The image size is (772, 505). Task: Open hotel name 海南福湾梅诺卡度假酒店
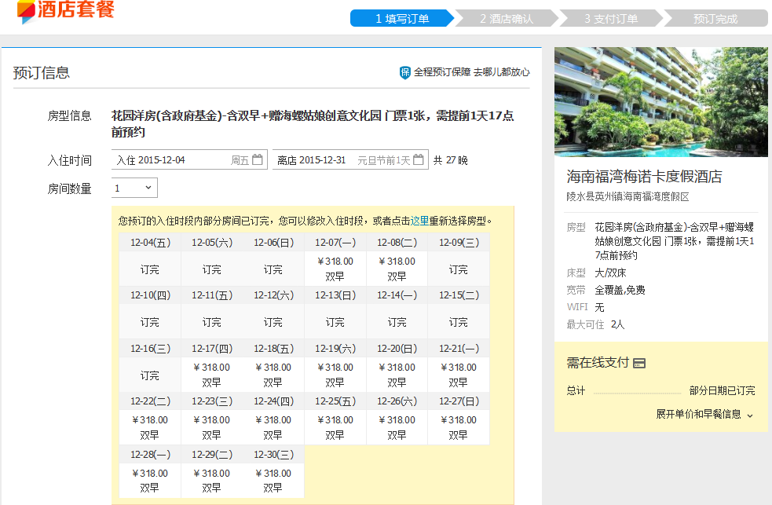[644, 177]
